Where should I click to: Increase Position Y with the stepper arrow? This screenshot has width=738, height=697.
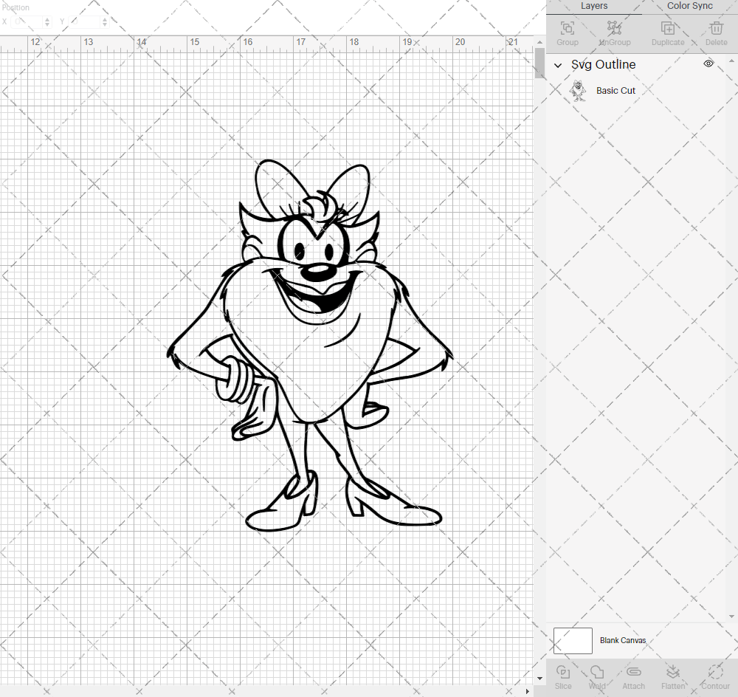[x=104, y=18]
